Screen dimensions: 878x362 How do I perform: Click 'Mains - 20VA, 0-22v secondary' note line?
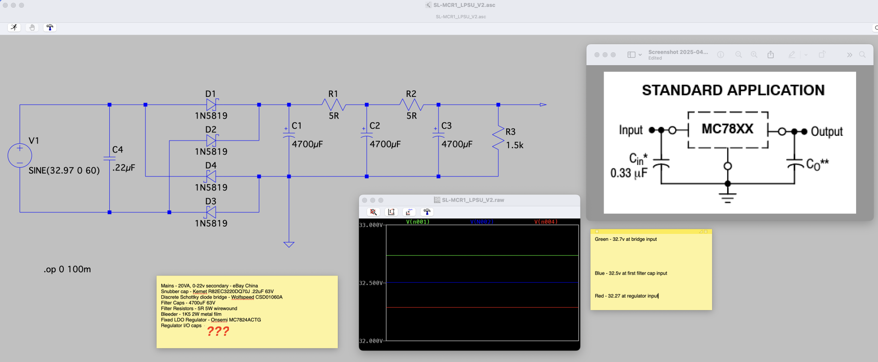(x=209, y=286)
